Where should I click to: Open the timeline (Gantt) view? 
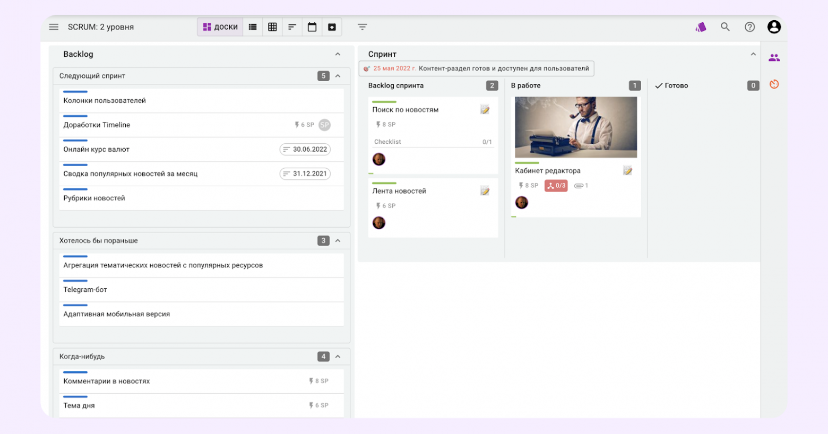pyautogui.click(x=292, y=27)
